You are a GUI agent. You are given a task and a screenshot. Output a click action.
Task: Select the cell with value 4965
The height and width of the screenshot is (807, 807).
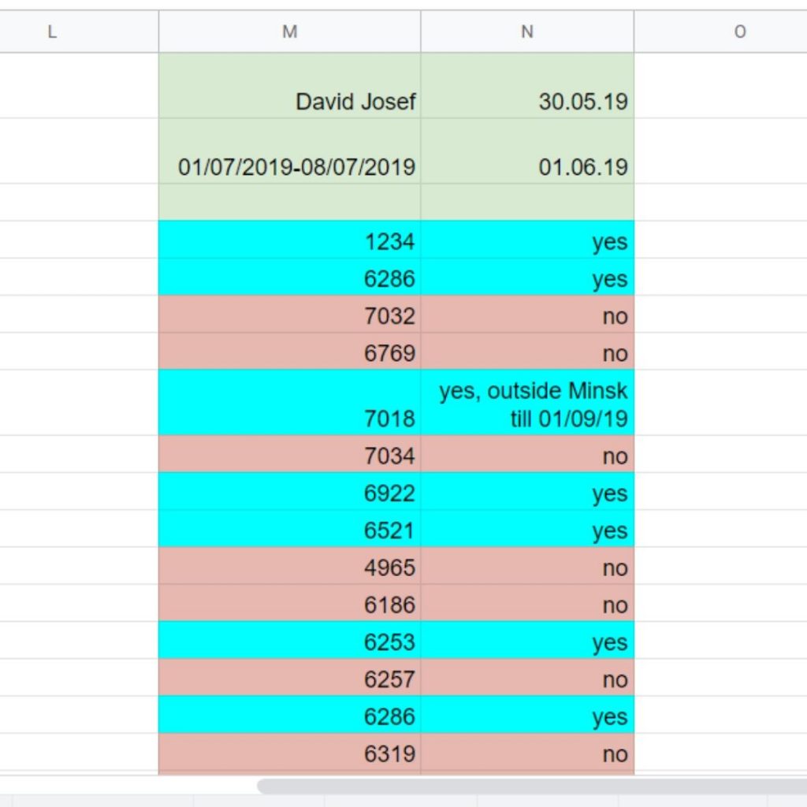[x=289, y=567]
